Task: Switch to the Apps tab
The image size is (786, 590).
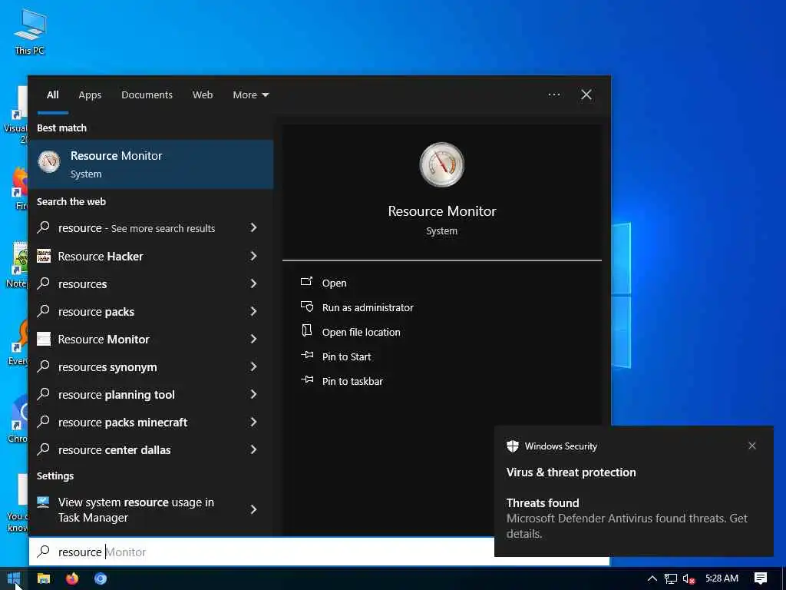Action: pyautogui.click(x=90, y=94)
